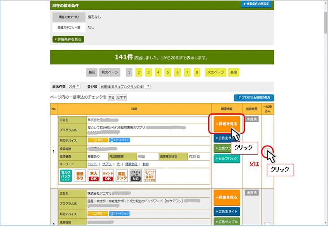Click the PC device icon in program 1
Viewport: 328px width, 228px height.
click(97, 140)
